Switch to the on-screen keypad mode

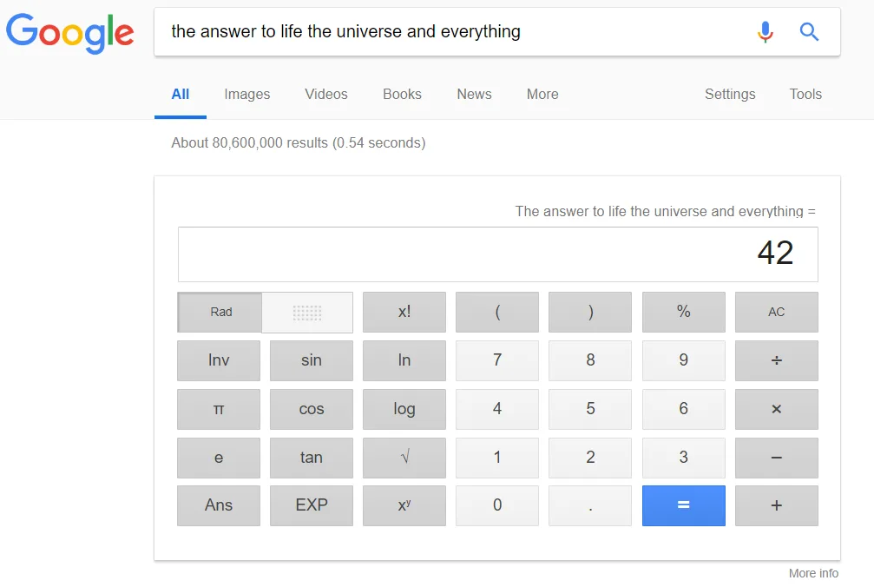pos(308,312)
